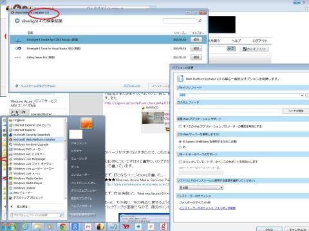
Task: Select the IIS Express web server option
Action: pos(180,142)
